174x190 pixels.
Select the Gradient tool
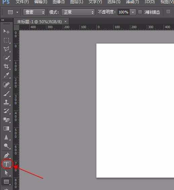tap(6, 128)
